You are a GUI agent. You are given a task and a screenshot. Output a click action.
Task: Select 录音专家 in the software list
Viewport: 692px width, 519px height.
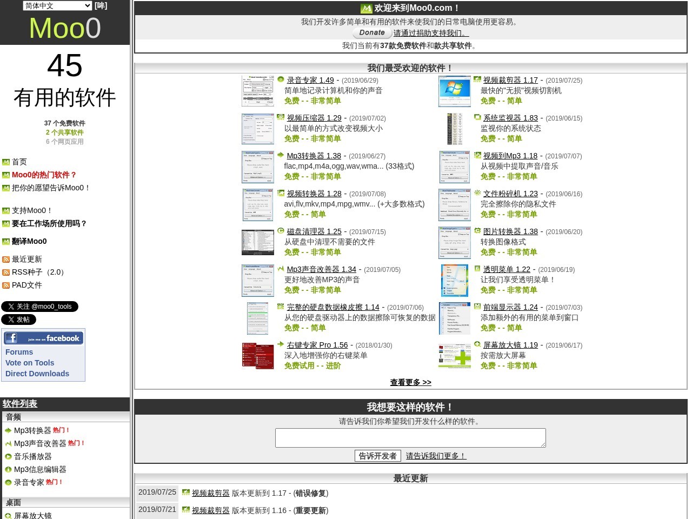pos(29,482)
